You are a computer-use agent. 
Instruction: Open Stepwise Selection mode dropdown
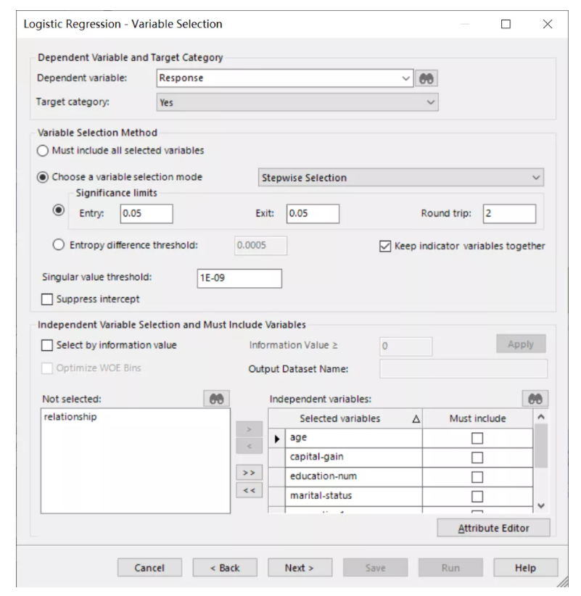[401, 178]
